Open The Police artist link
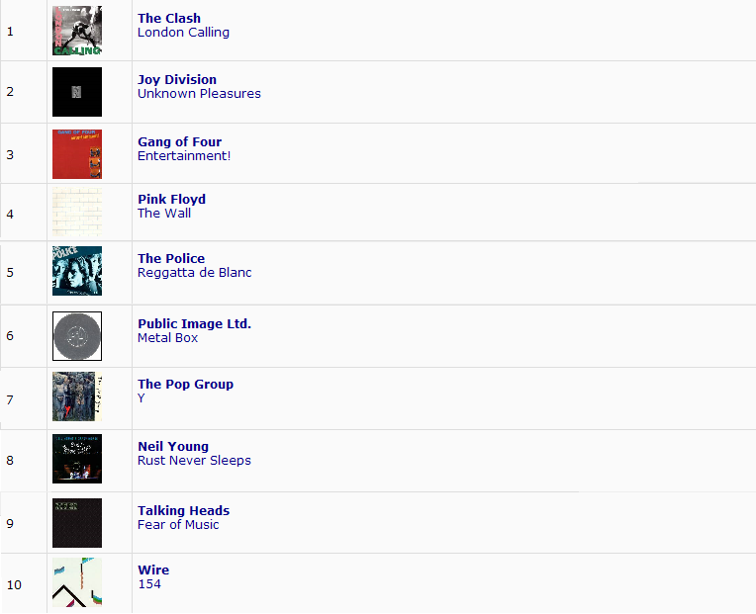 pos(171,259)
